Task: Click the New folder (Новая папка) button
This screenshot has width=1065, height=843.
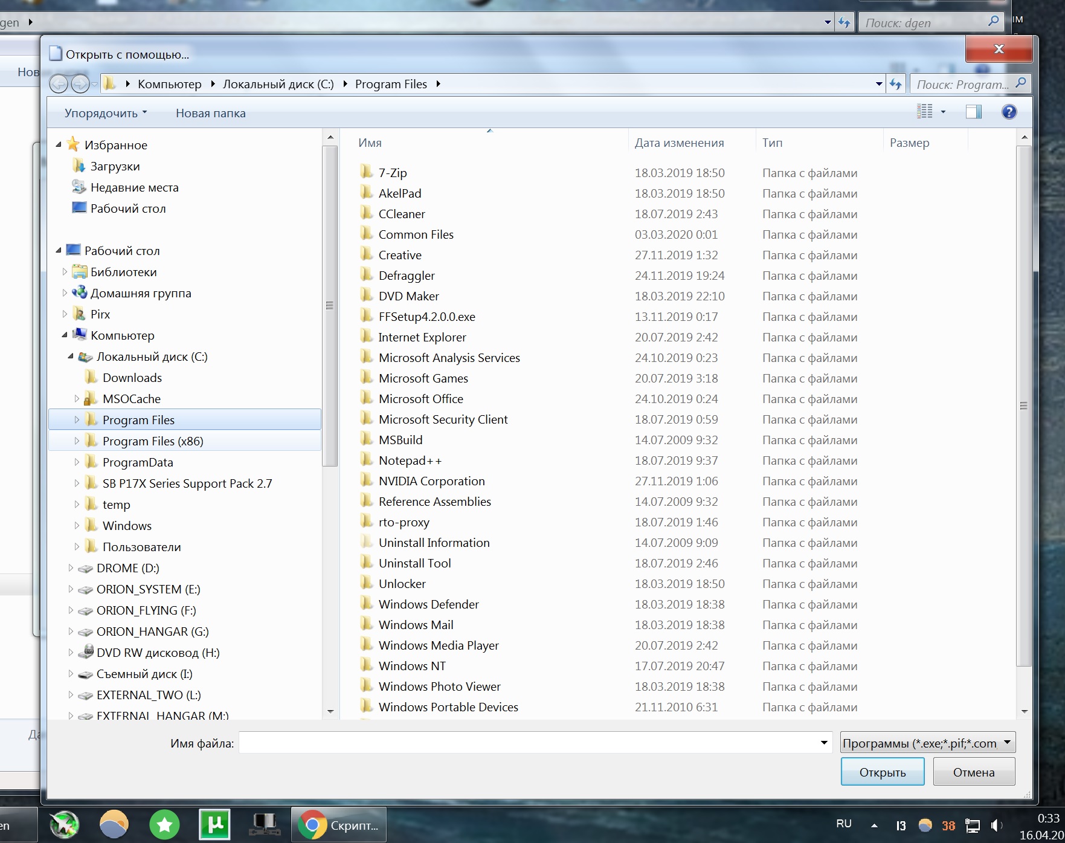Action: point(211,113)
